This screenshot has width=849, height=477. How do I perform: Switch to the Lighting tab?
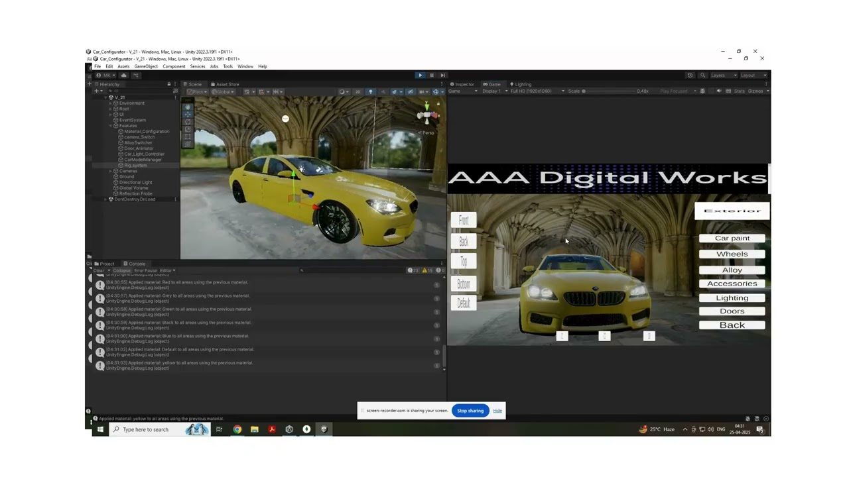tap(521, 84)
